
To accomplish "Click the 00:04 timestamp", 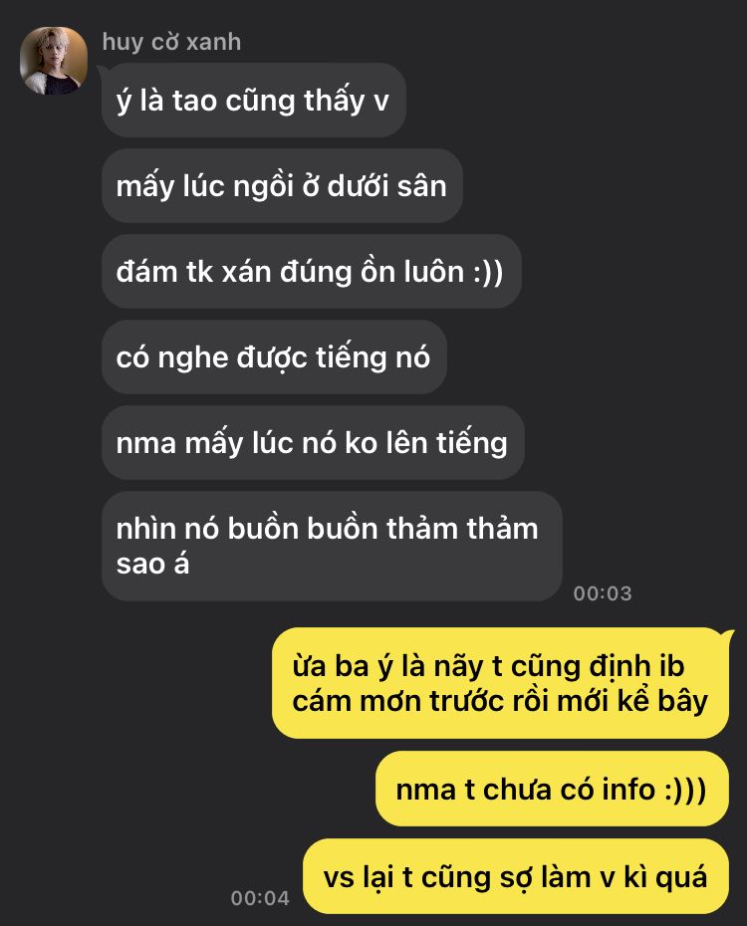I will coord(260,898).
